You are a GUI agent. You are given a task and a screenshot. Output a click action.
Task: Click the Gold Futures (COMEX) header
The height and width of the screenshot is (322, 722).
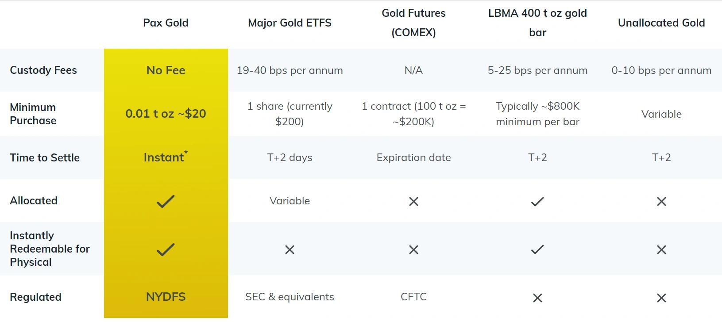point(413,23)
